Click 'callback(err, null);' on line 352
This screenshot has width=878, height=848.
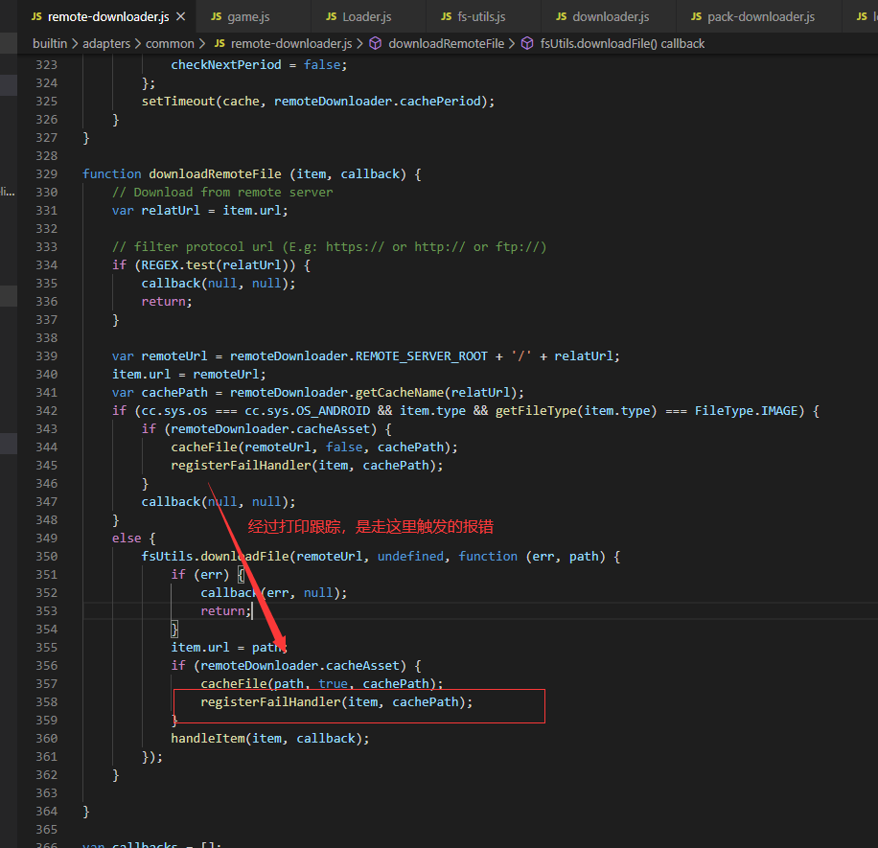click(x=274, y=593)
